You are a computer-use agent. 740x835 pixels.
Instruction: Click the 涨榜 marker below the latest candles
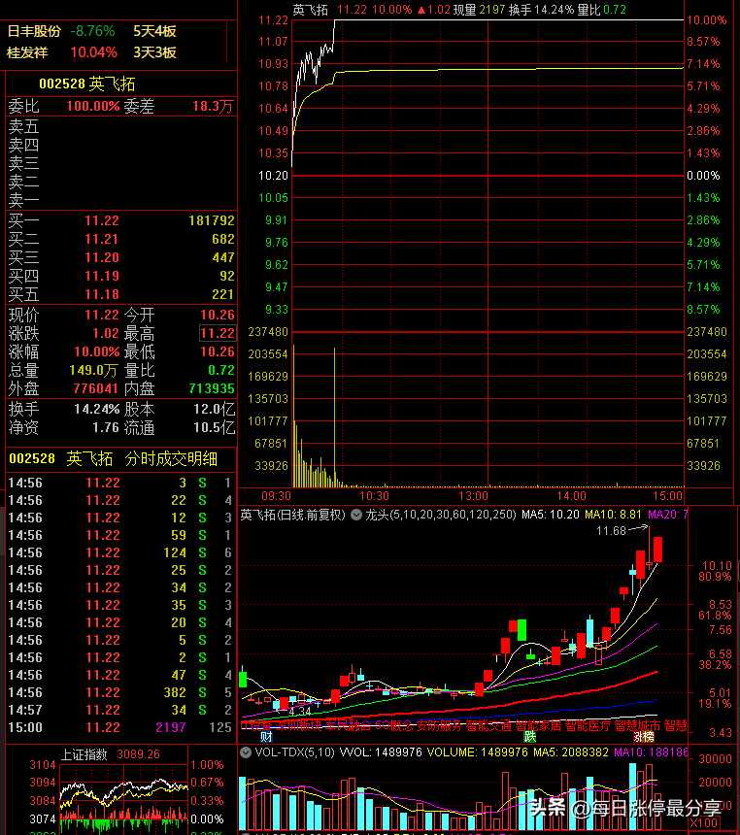tap(644, 737)
